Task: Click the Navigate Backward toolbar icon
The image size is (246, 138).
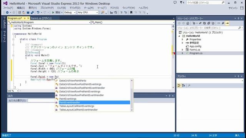Action: [x=7, y=12]
